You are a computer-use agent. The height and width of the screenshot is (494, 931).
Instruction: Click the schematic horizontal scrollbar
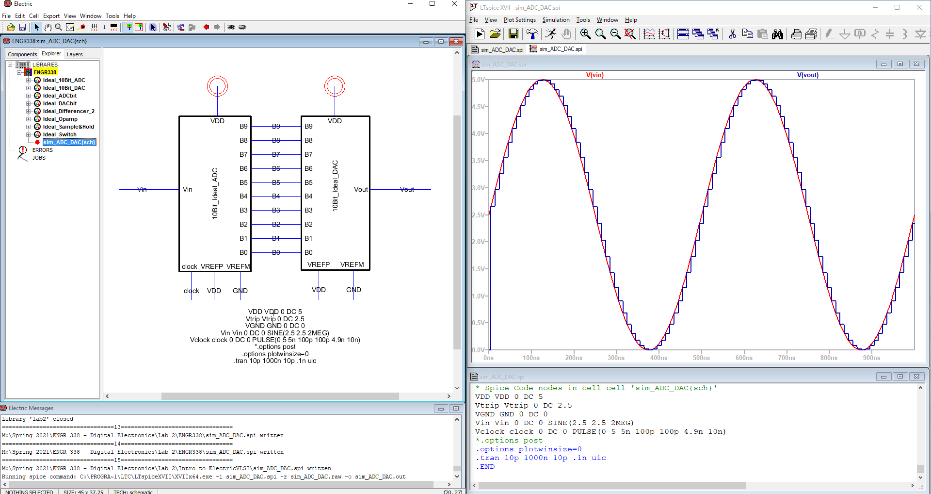click(x=280, y=396)
